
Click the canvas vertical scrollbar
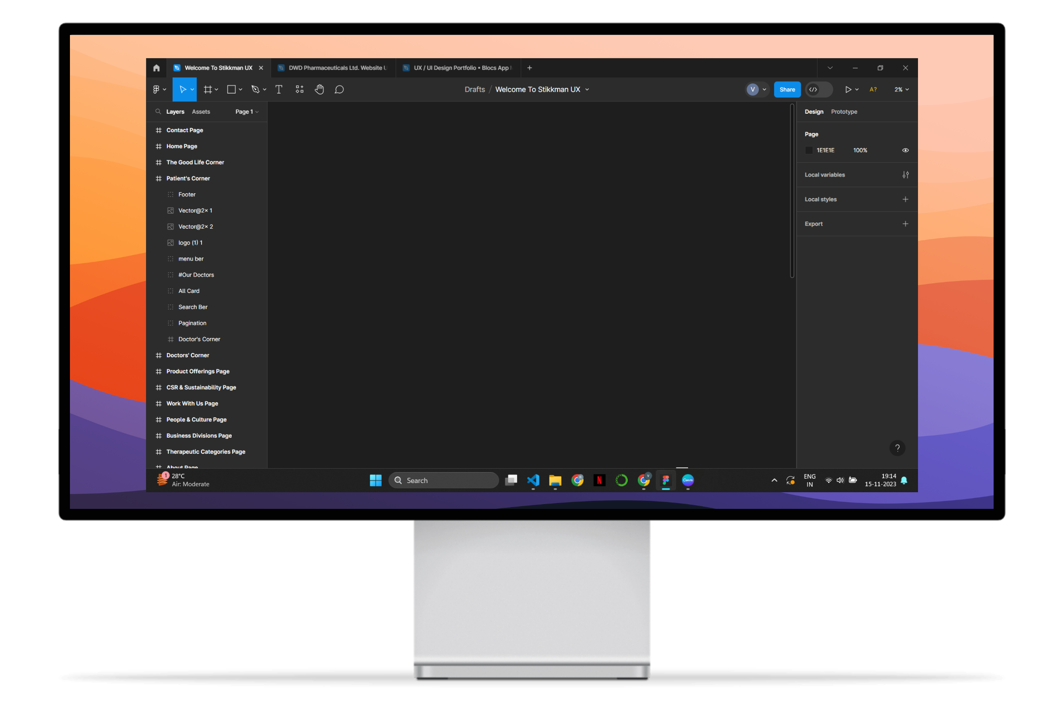tap(792, 191)
